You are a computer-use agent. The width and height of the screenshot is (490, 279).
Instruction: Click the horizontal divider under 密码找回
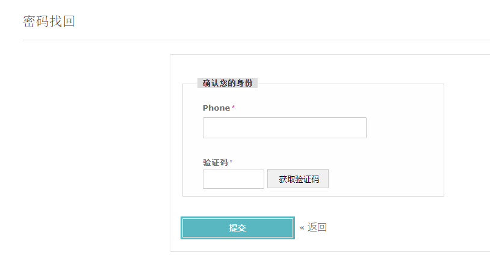tap(256, 40)
